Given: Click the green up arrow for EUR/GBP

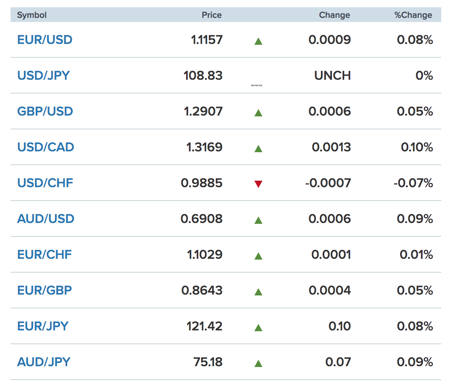Looking at the screenshot, I should coord(258,292).
